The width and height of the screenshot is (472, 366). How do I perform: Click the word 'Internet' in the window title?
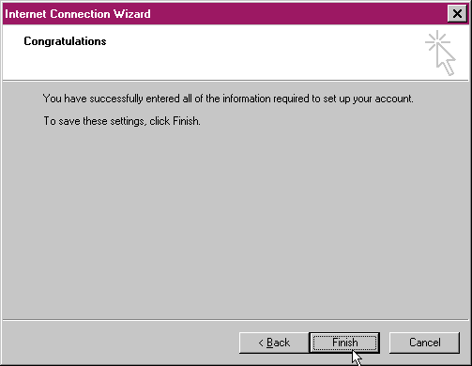[x=26, y=14]
